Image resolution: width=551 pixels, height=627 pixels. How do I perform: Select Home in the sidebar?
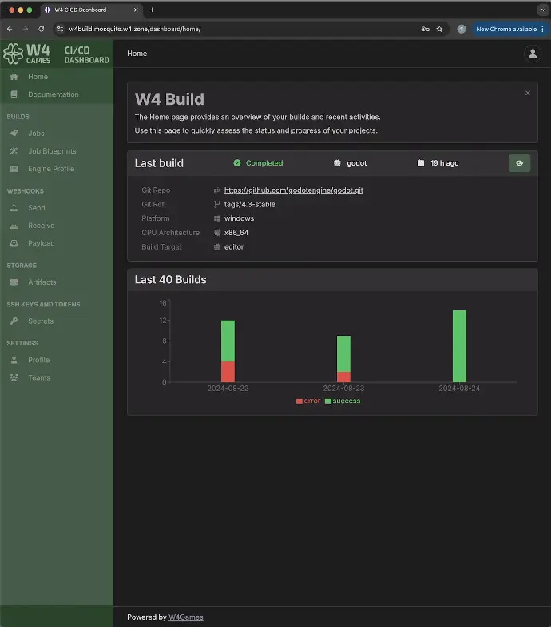[x=38, y=77]
